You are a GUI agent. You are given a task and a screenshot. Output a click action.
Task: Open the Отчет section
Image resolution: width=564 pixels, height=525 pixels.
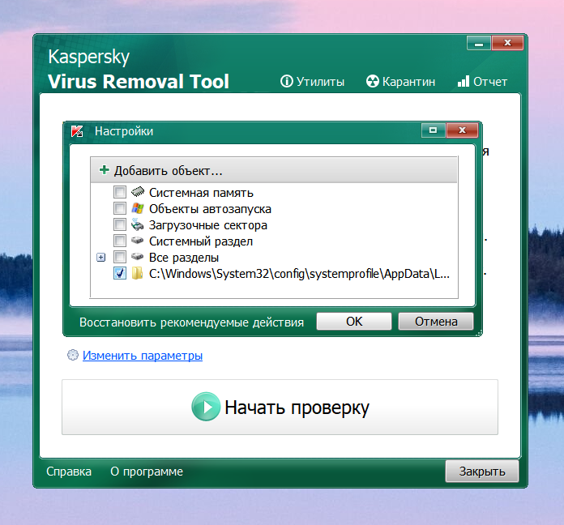coord(482,82)
